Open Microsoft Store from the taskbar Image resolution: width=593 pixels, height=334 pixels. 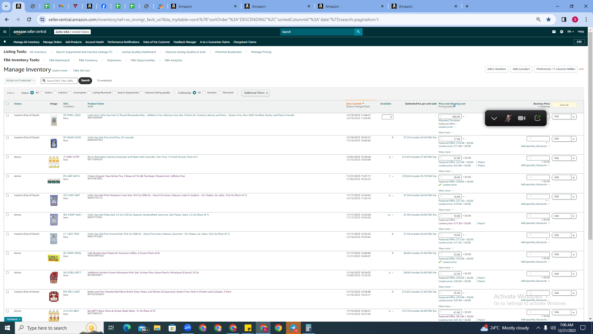click(172, 328)
